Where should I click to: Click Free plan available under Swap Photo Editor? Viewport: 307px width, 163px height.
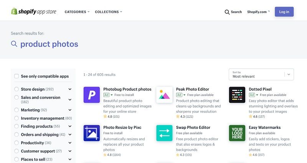[189, 133]
